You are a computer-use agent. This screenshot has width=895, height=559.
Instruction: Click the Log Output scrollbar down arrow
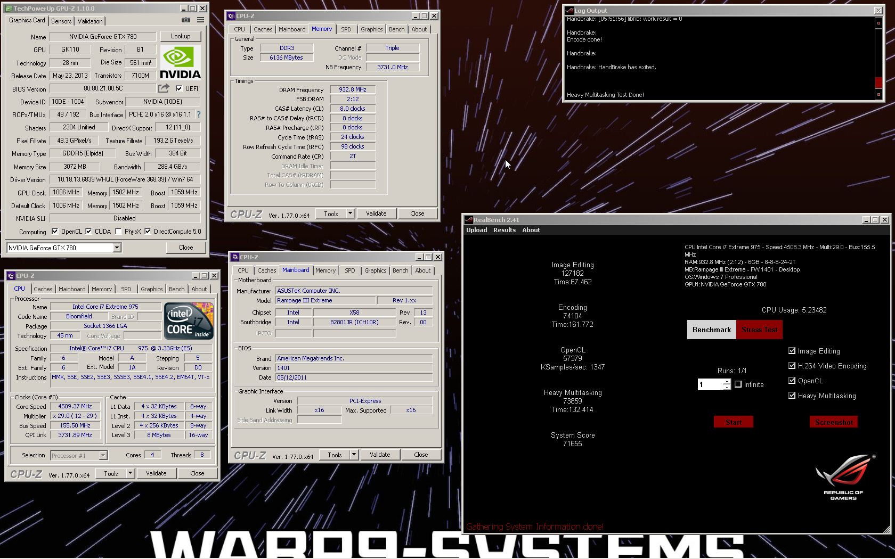pyautogui.click(x=878, y=95)
